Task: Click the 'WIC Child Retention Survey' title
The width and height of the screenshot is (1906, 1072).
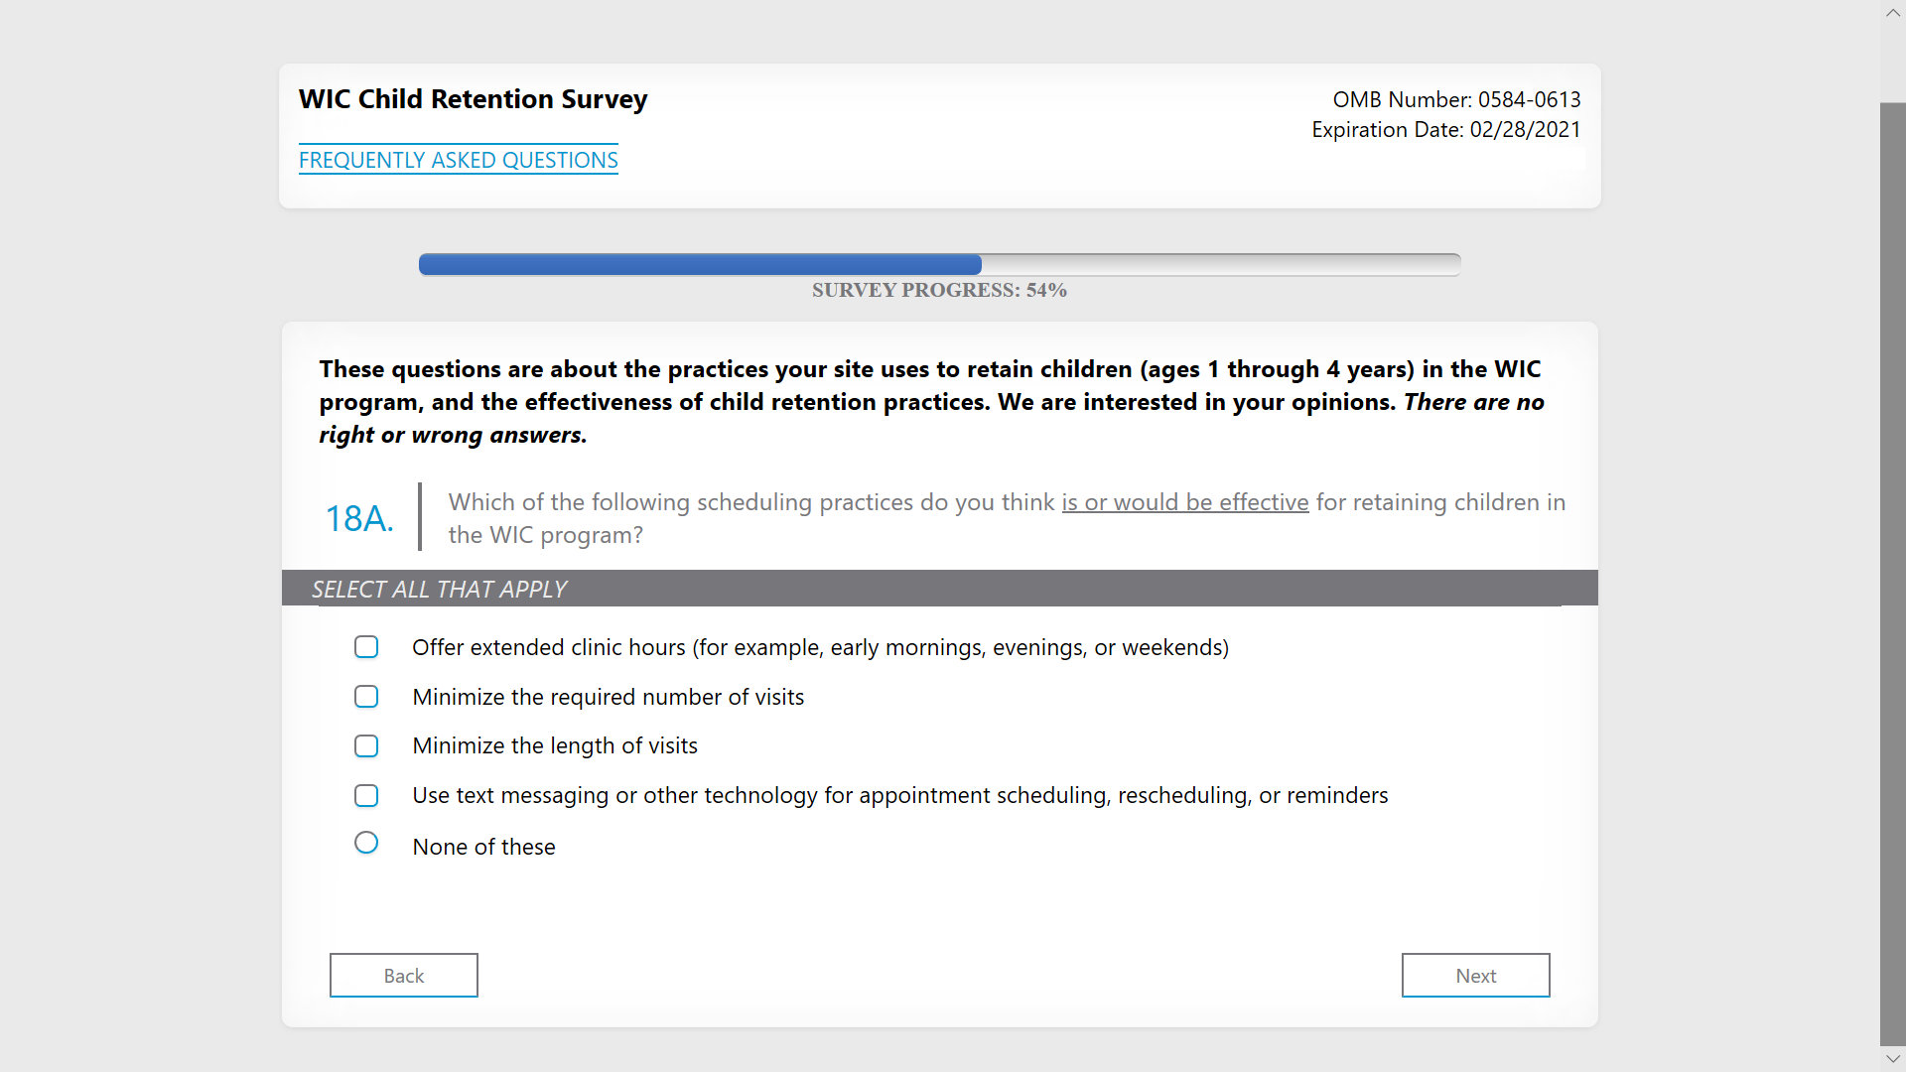Action: (473, 99)
